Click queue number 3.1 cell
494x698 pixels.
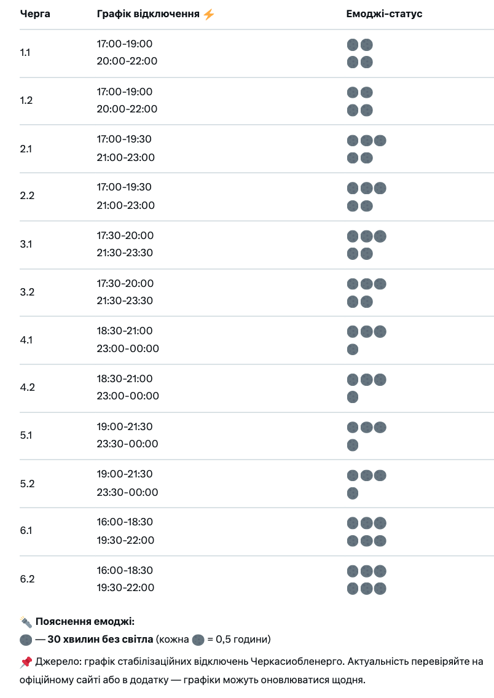click(26, 245)
